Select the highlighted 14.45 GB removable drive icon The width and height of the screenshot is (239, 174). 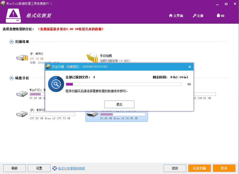click(92, 114)
